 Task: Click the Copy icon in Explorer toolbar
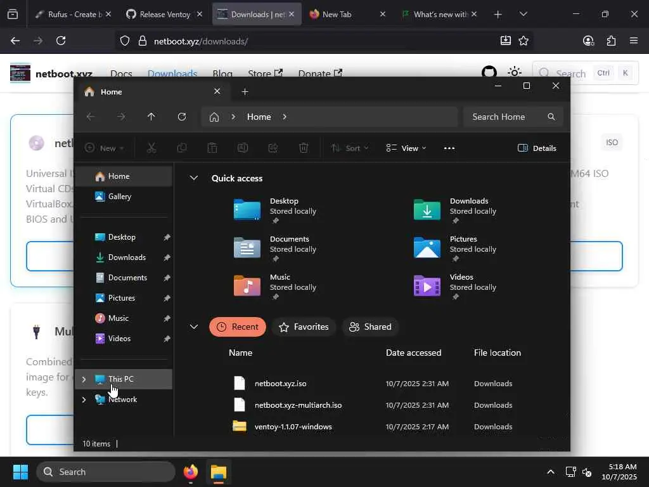[x=182, y=148]
